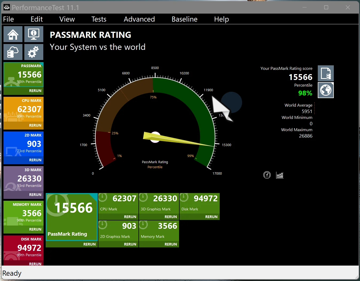Select the CPU MARK 62307 sidebar tile
This screenshot has width=360, height=281.
24,109
